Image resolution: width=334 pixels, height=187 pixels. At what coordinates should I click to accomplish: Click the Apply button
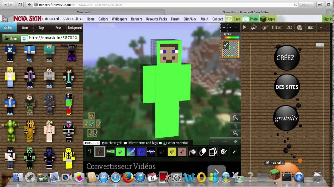point(268,19)
